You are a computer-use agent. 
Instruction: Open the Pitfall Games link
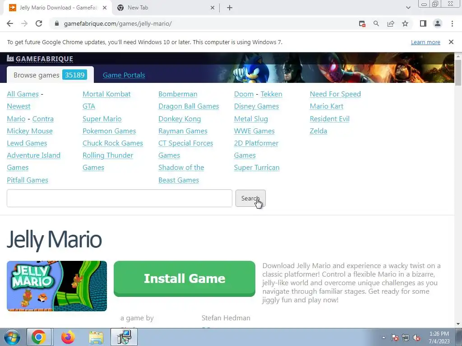tap(28, 180)
